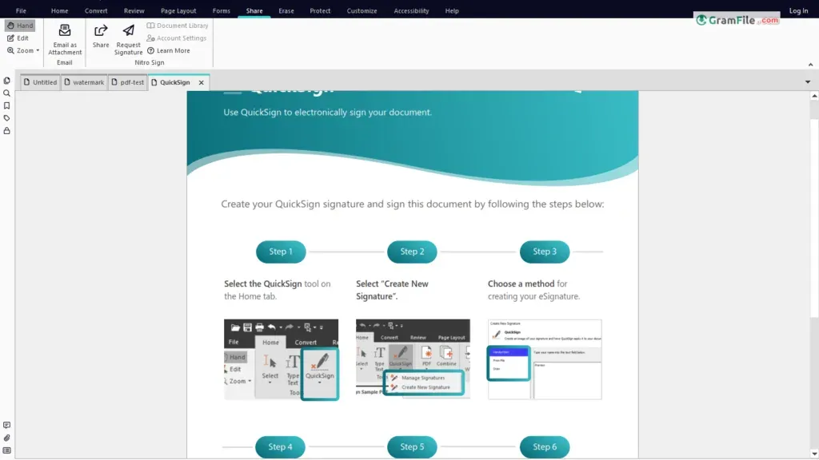Click the Step 2 Create New Signature thumbnail

pos(413,359)
